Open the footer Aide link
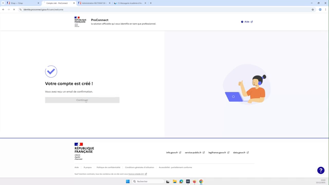 (77, 168)
